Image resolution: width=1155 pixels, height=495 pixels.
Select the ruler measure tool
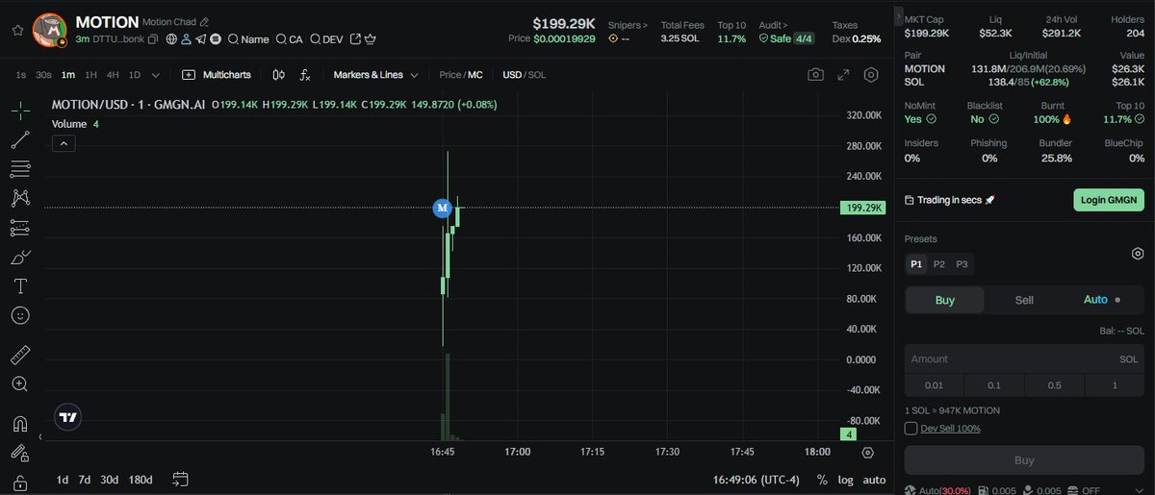(x=20, y=355)
